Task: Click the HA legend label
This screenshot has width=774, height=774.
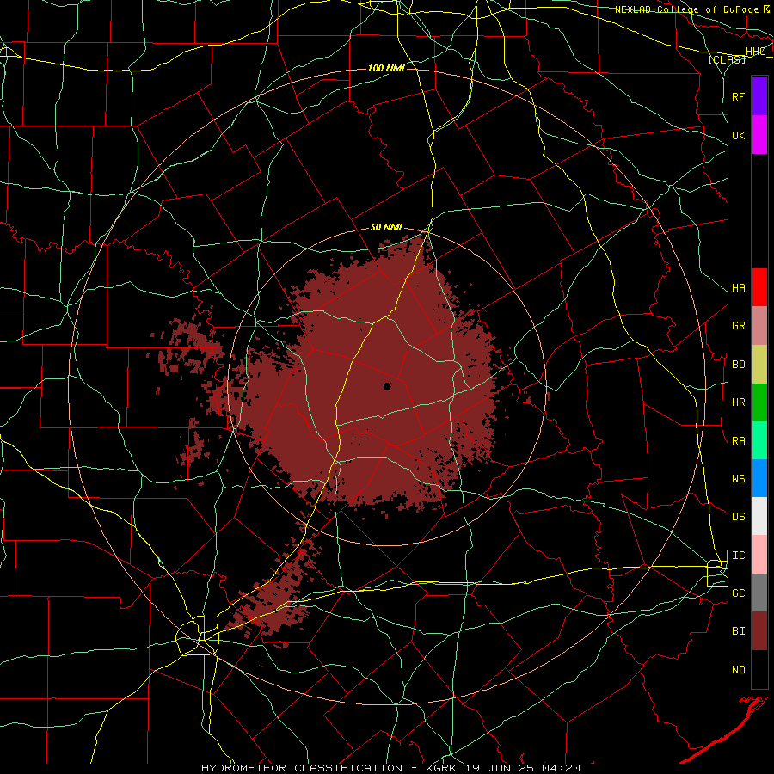Action: click(739, 288)
